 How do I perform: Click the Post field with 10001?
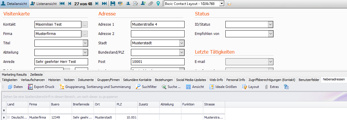pos(158,62)
